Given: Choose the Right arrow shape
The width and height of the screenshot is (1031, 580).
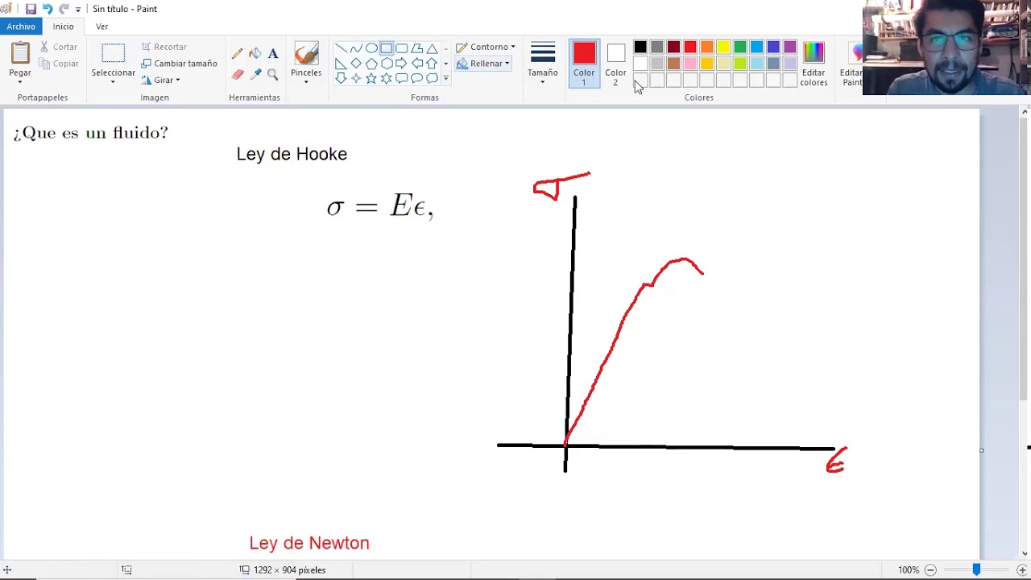Looking at the screenshot, I should point(402,64).
